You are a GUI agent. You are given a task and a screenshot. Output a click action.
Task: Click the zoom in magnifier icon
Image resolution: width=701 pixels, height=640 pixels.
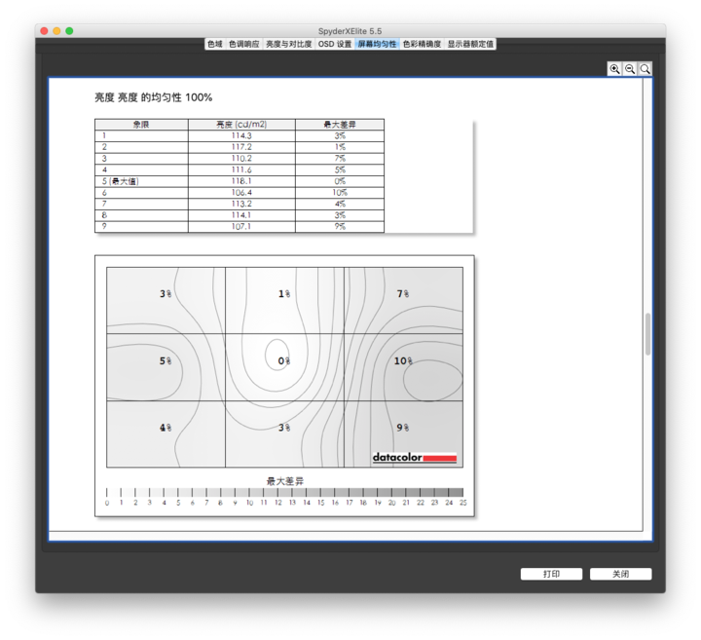pos(614,69)
